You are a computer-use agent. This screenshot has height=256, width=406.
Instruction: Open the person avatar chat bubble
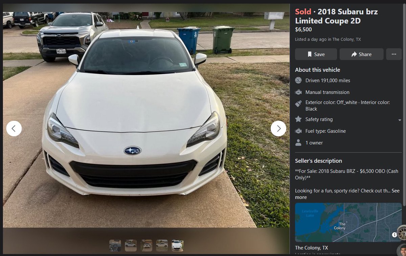click(x=401, y=250)
